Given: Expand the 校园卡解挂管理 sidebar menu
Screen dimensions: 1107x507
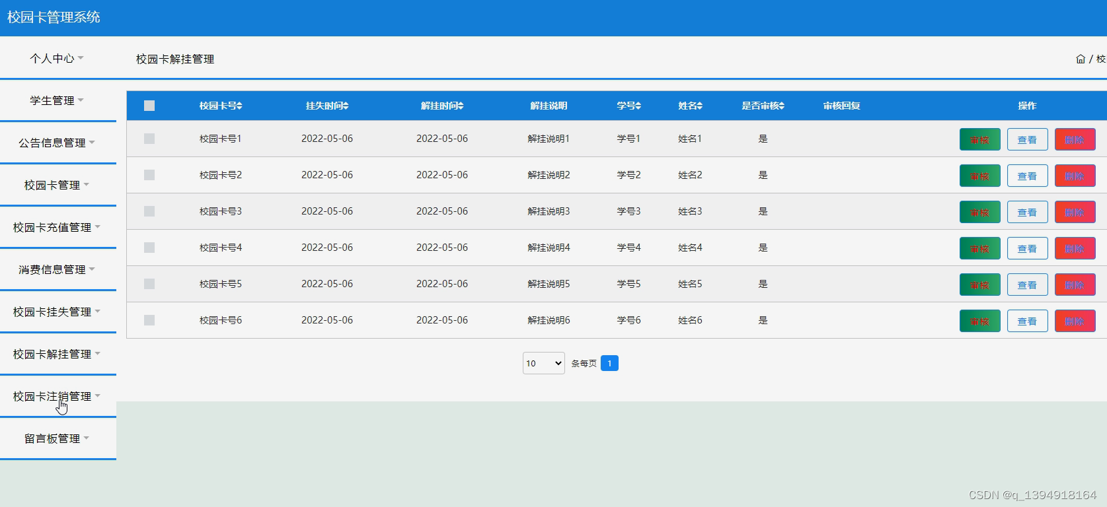Looking at the screenshot, I should (57, 354).
